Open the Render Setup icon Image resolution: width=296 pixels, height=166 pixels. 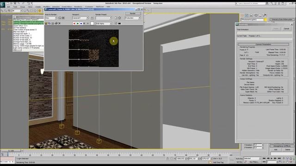(116, 18)
